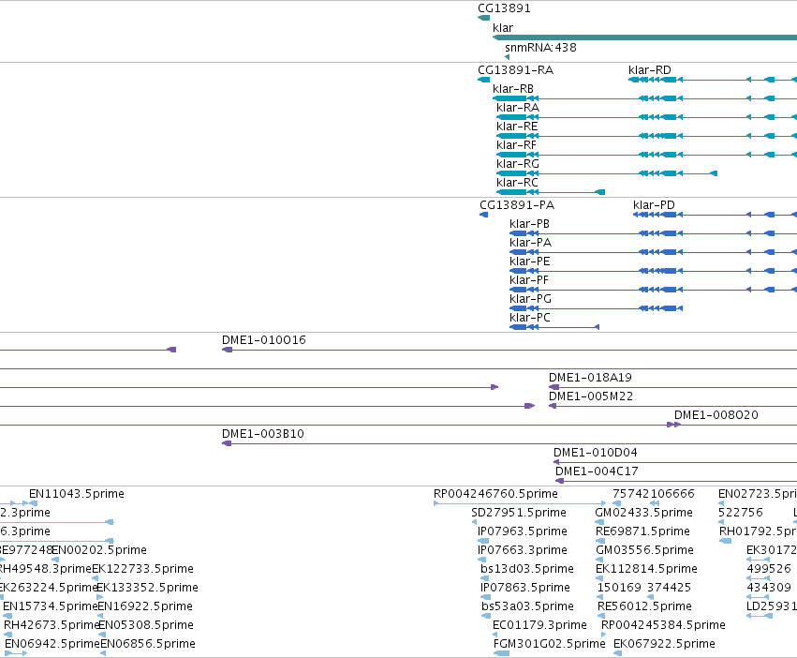Select the EK112814.5prime EST label

pyautogui.click(x=646, y=570)
